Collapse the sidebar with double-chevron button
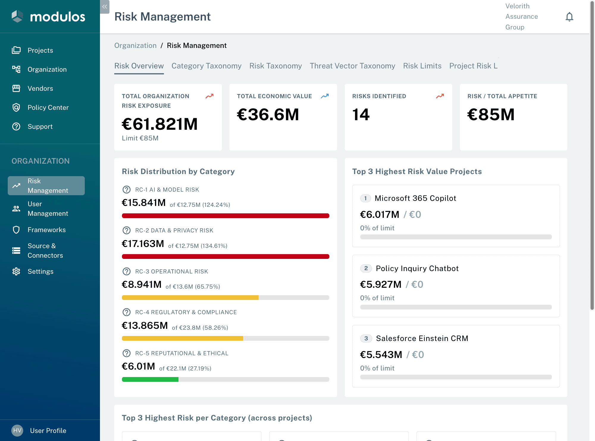 (x=105, y=7)
